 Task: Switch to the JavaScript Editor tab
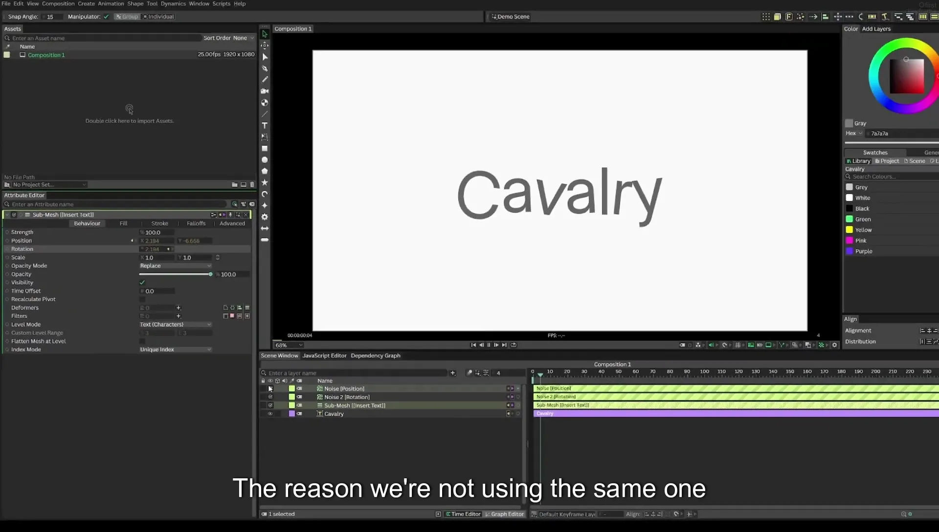324,356
